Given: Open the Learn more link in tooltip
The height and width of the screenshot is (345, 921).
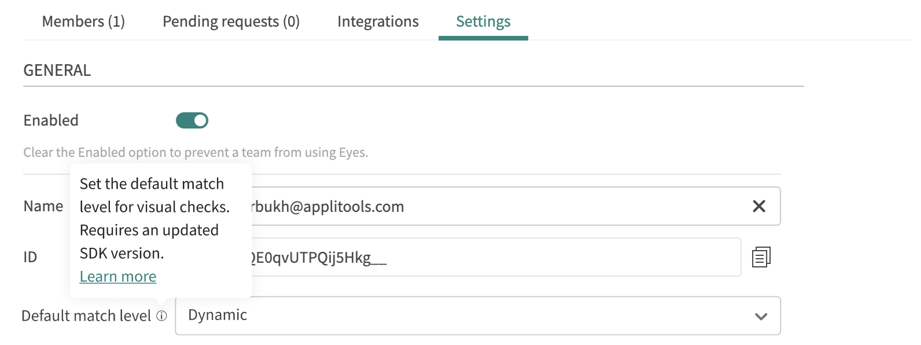Looking at the screenshot, I should [118, 277].
